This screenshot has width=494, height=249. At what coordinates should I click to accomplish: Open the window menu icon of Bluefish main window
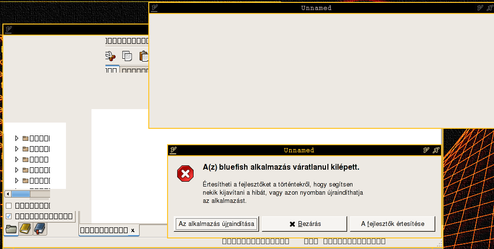coord(9,29)
